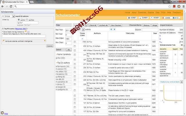Open the Chrome menu (three bars)
The width and height of the screenshot is (186, 116).
(x=183, y=6)
